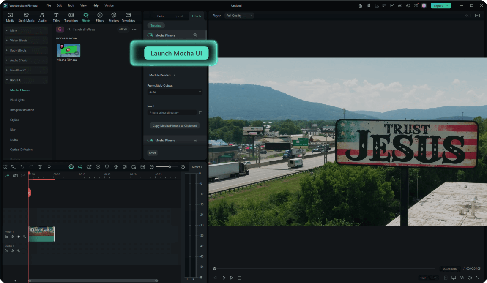Hide the Video 1 track with the eye icon

coord(18,237)
